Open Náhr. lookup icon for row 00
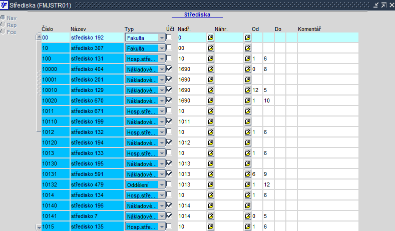 click(x=248, y=37)
